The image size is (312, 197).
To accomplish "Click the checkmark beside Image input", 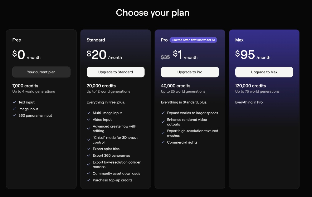I will click(14, 109).
